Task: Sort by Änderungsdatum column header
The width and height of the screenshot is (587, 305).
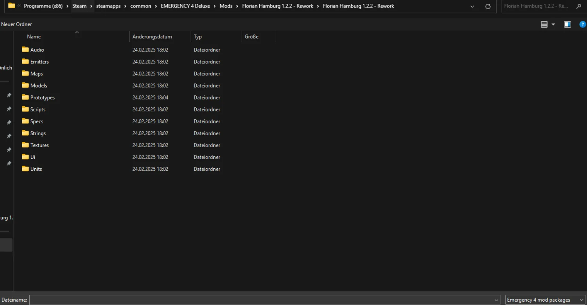Action: tap(152, 36)
